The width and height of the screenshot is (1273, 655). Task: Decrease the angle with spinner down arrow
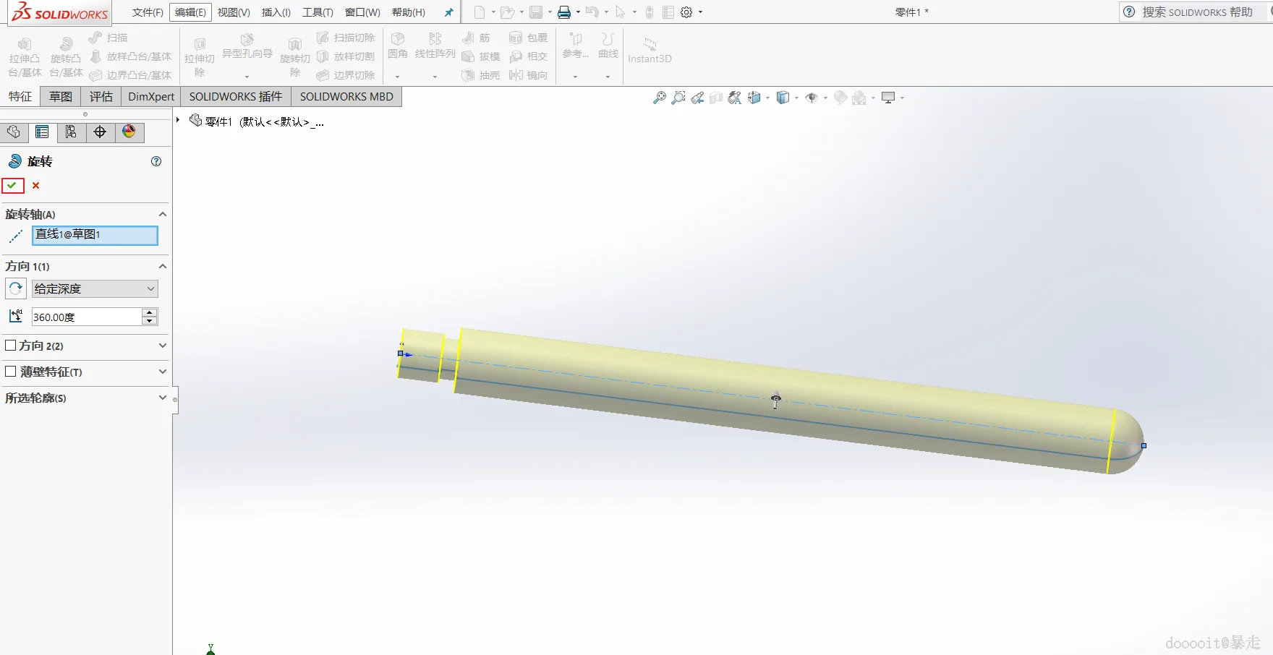click(x=150, y=321)
